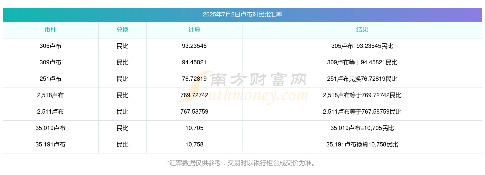
Task: Click 民比 in the 305卢布 row
Action: 122,46
